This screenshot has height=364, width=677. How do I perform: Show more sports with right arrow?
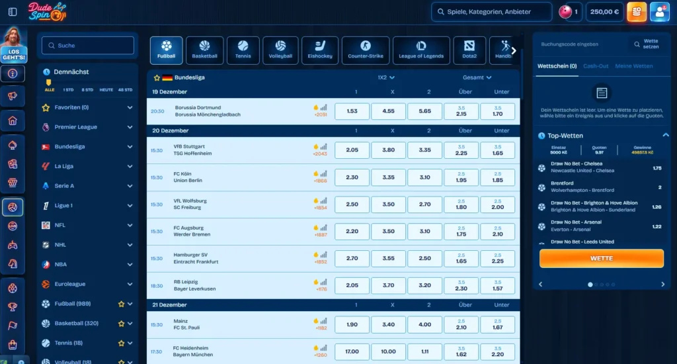(x=513, y=50)
